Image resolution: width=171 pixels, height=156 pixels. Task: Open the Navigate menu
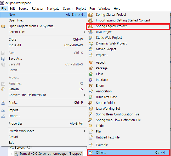click(x=53, y=9)
